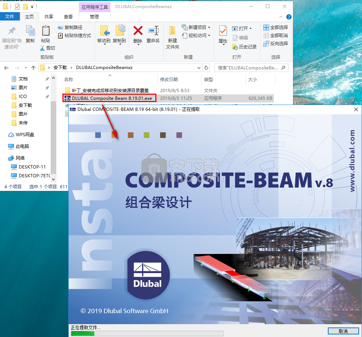This screenshot has height=337, width=362.
Task: Switch to Home (主页) tab
Action: point(29,17)
